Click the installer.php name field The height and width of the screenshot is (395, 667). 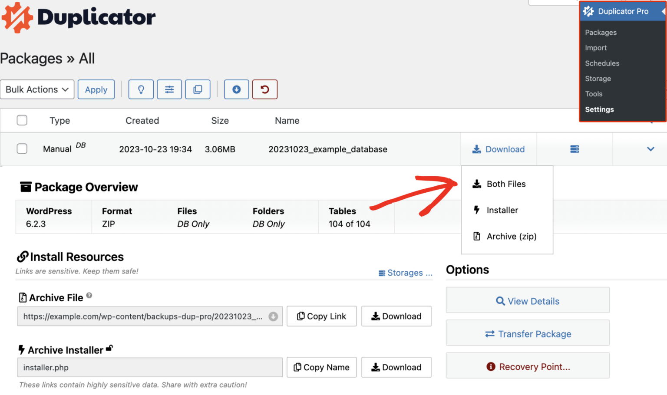tap(150, 368)
